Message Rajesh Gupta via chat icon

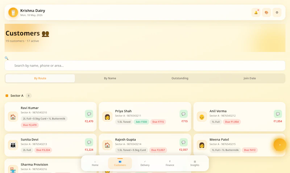click(183, 142)
